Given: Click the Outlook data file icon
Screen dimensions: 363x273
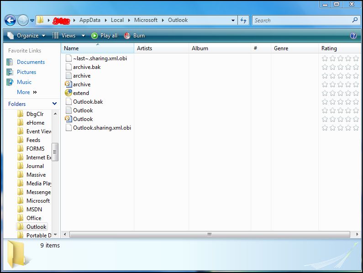Looking at the screenshot, I should tap(68, 119).
